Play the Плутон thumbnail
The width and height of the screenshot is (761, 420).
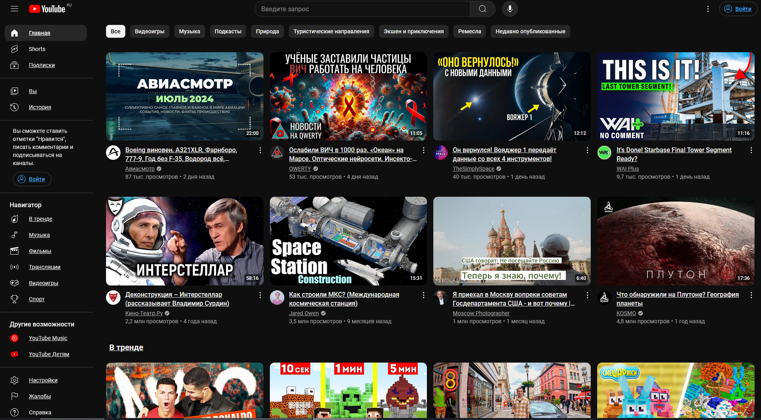(676, 241)
